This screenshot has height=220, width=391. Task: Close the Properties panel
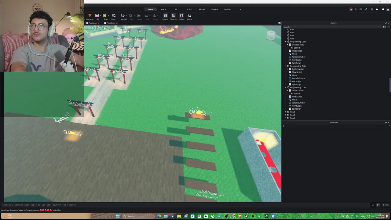[x=389, y=123]
